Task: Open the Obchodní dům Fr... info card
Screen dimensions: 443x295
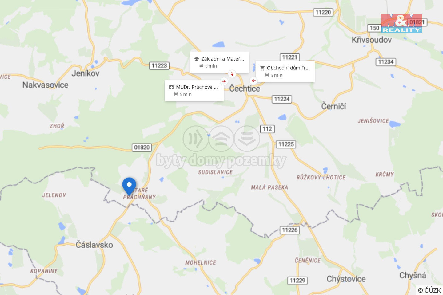Action: tap(285, 71)
